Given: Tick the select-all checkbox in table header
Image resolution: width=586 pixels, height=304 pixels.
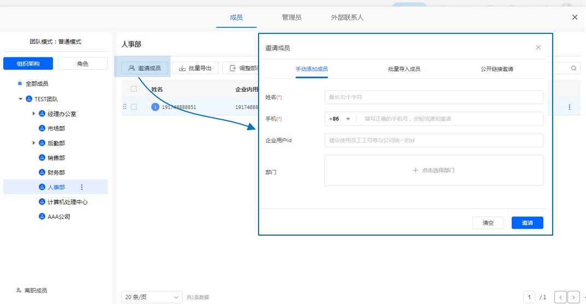Looking at the screenshot, I should pyautogui.click(x=133, y=89).
